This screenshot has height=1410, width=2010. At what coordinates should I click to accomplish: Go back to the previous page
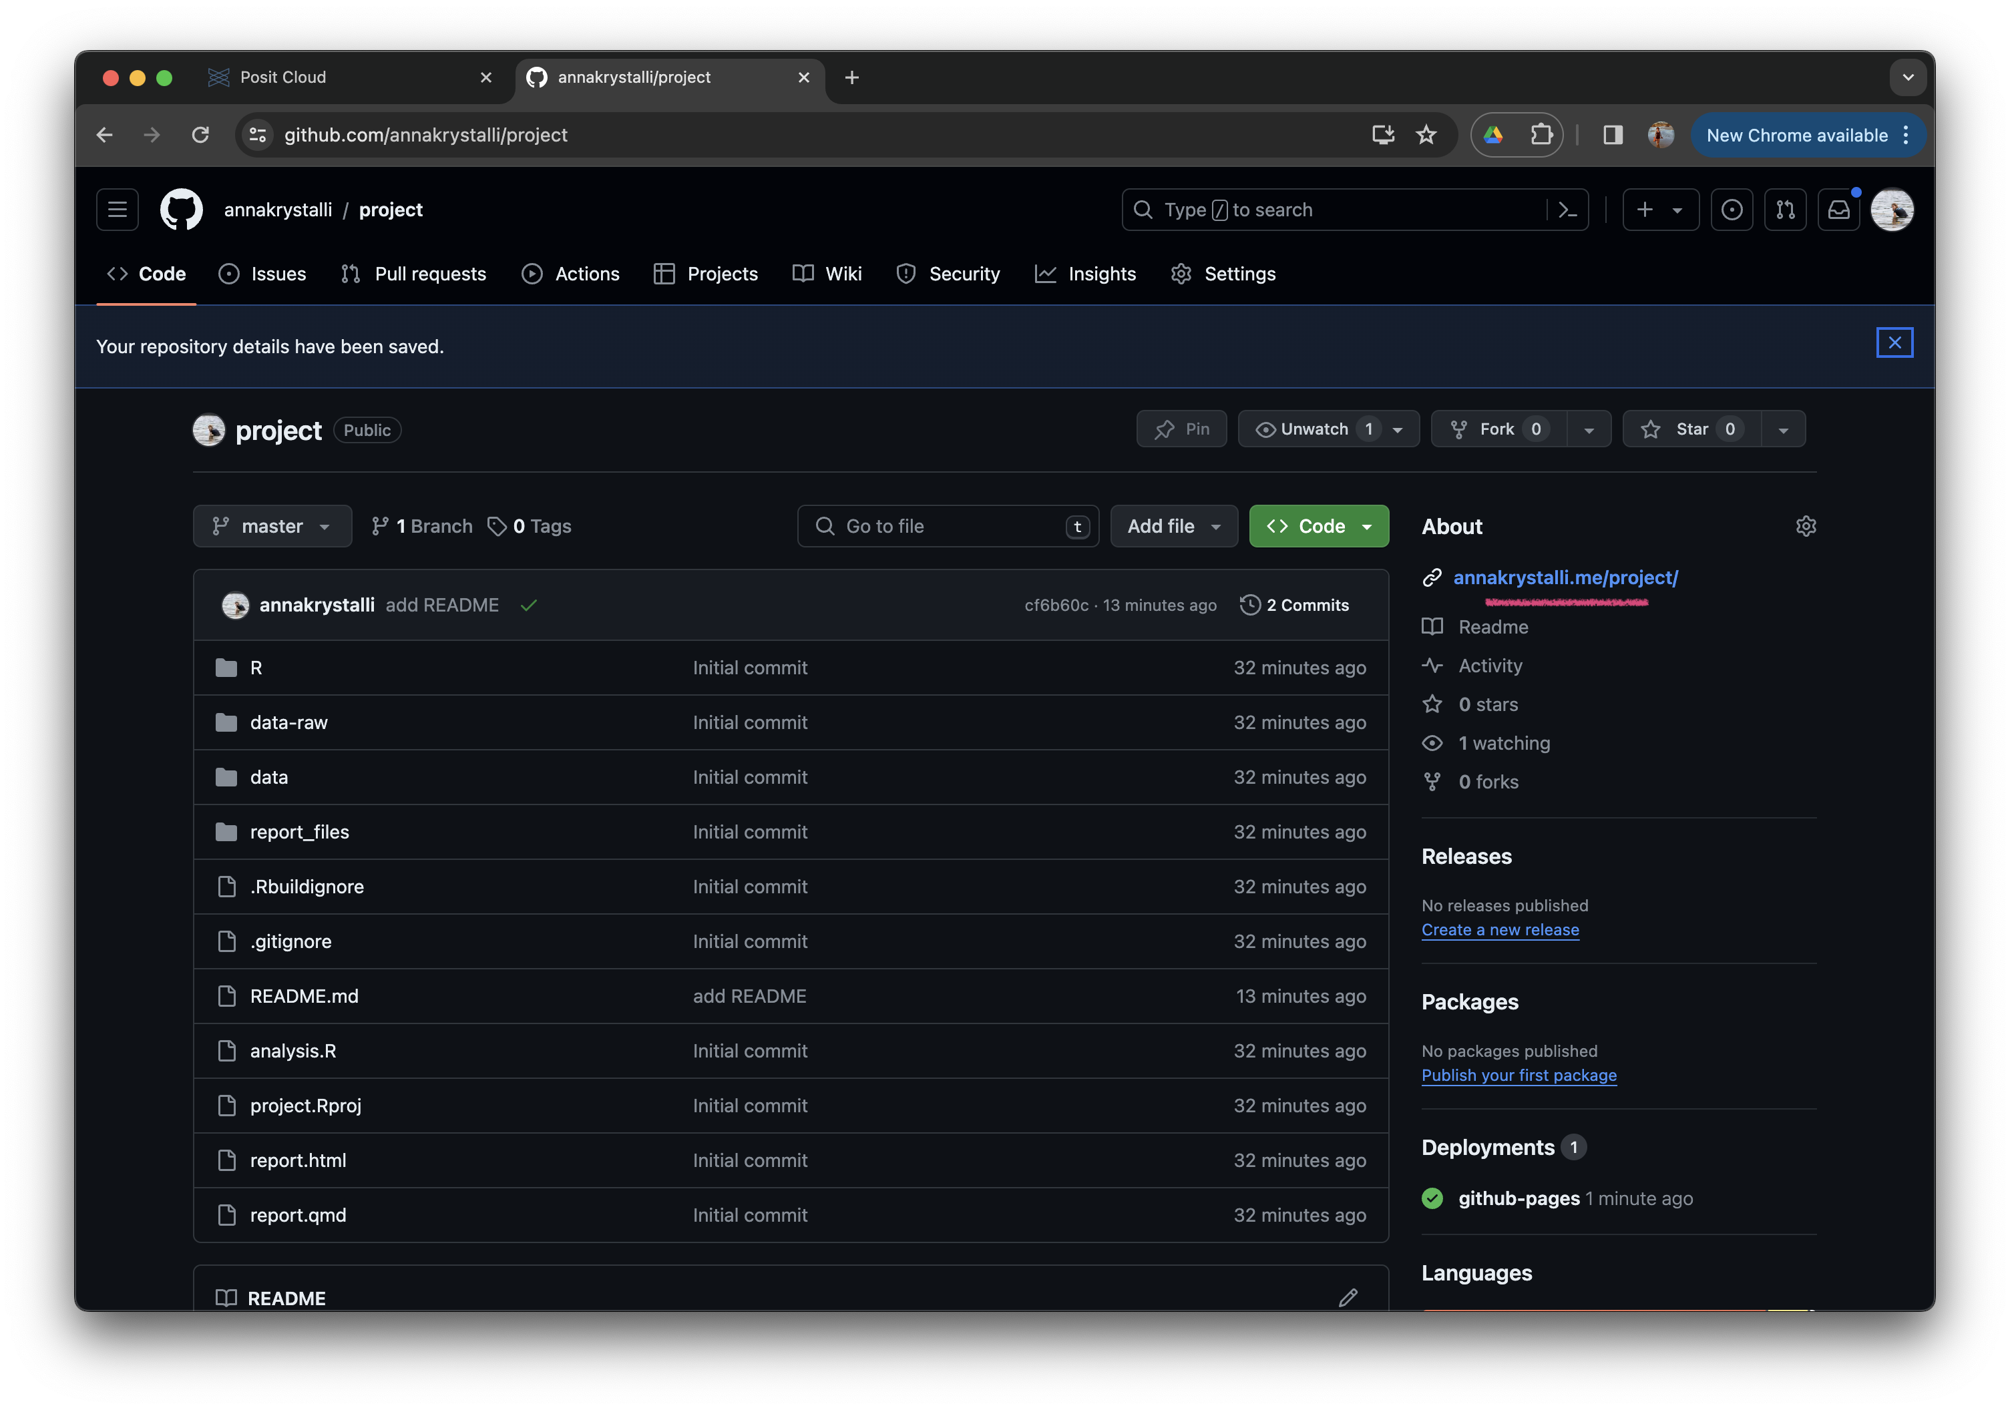(x=105, y=135)
